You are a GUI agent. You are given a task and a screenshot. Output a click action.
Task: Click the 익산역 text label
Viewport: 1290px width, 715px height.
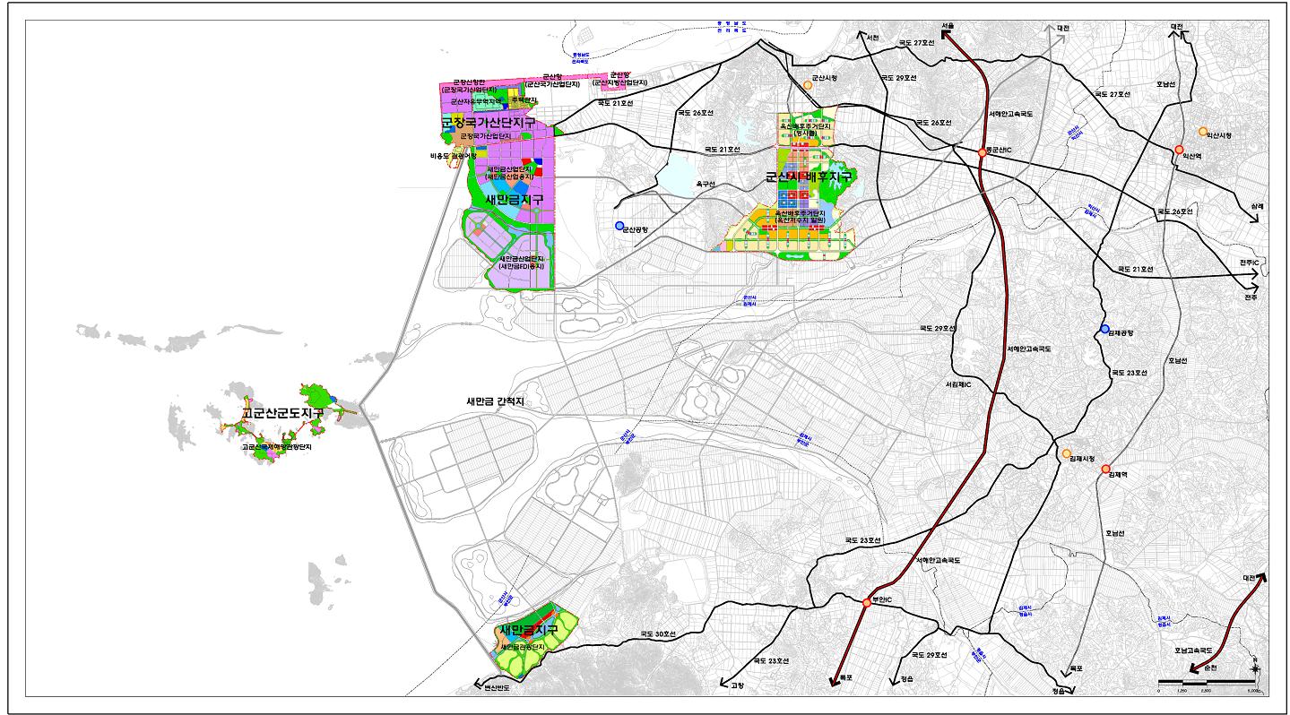pos(1191,156)
